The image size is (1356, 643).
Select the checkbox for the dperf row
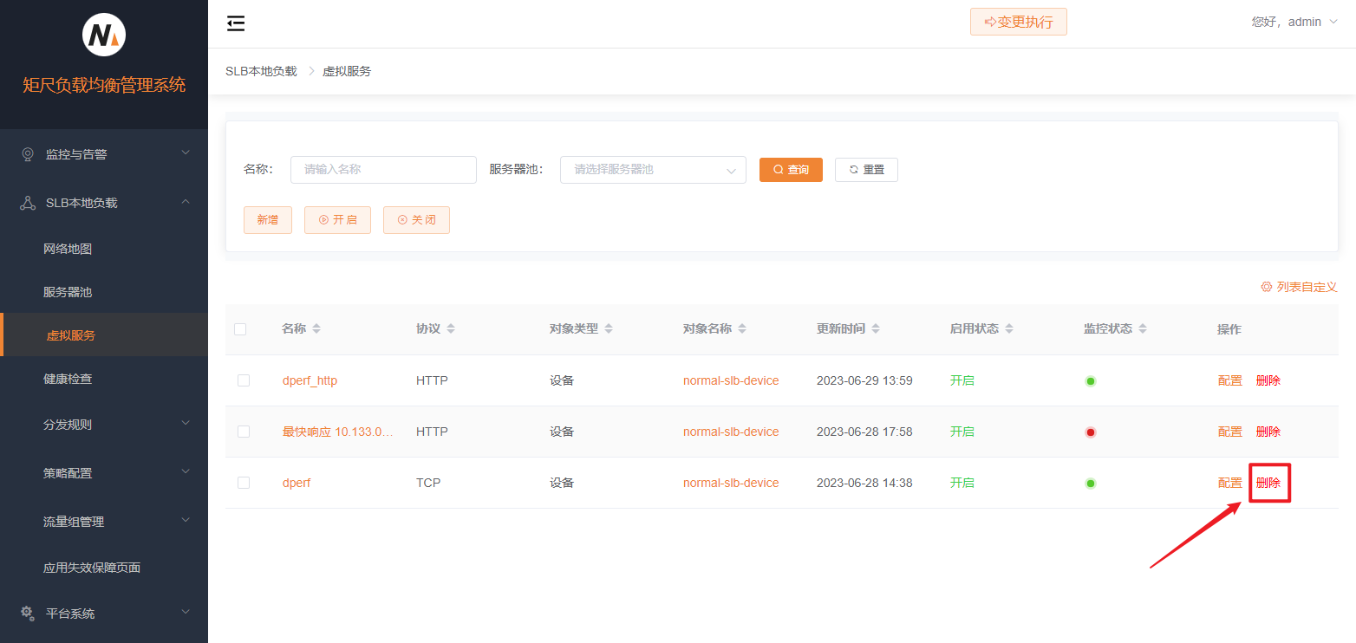pos(244,483)
